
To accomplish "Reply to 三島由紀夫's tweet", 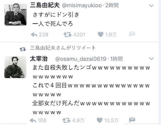I will pos(34,35).
